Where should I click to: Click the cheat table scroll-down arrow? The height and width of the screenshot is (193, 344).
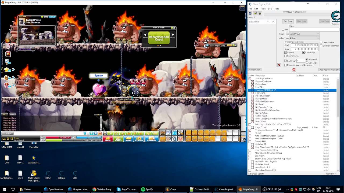tap(338, 170)
